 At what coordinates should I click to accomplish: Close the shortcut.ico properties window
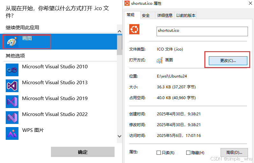[x=250, y=3]
